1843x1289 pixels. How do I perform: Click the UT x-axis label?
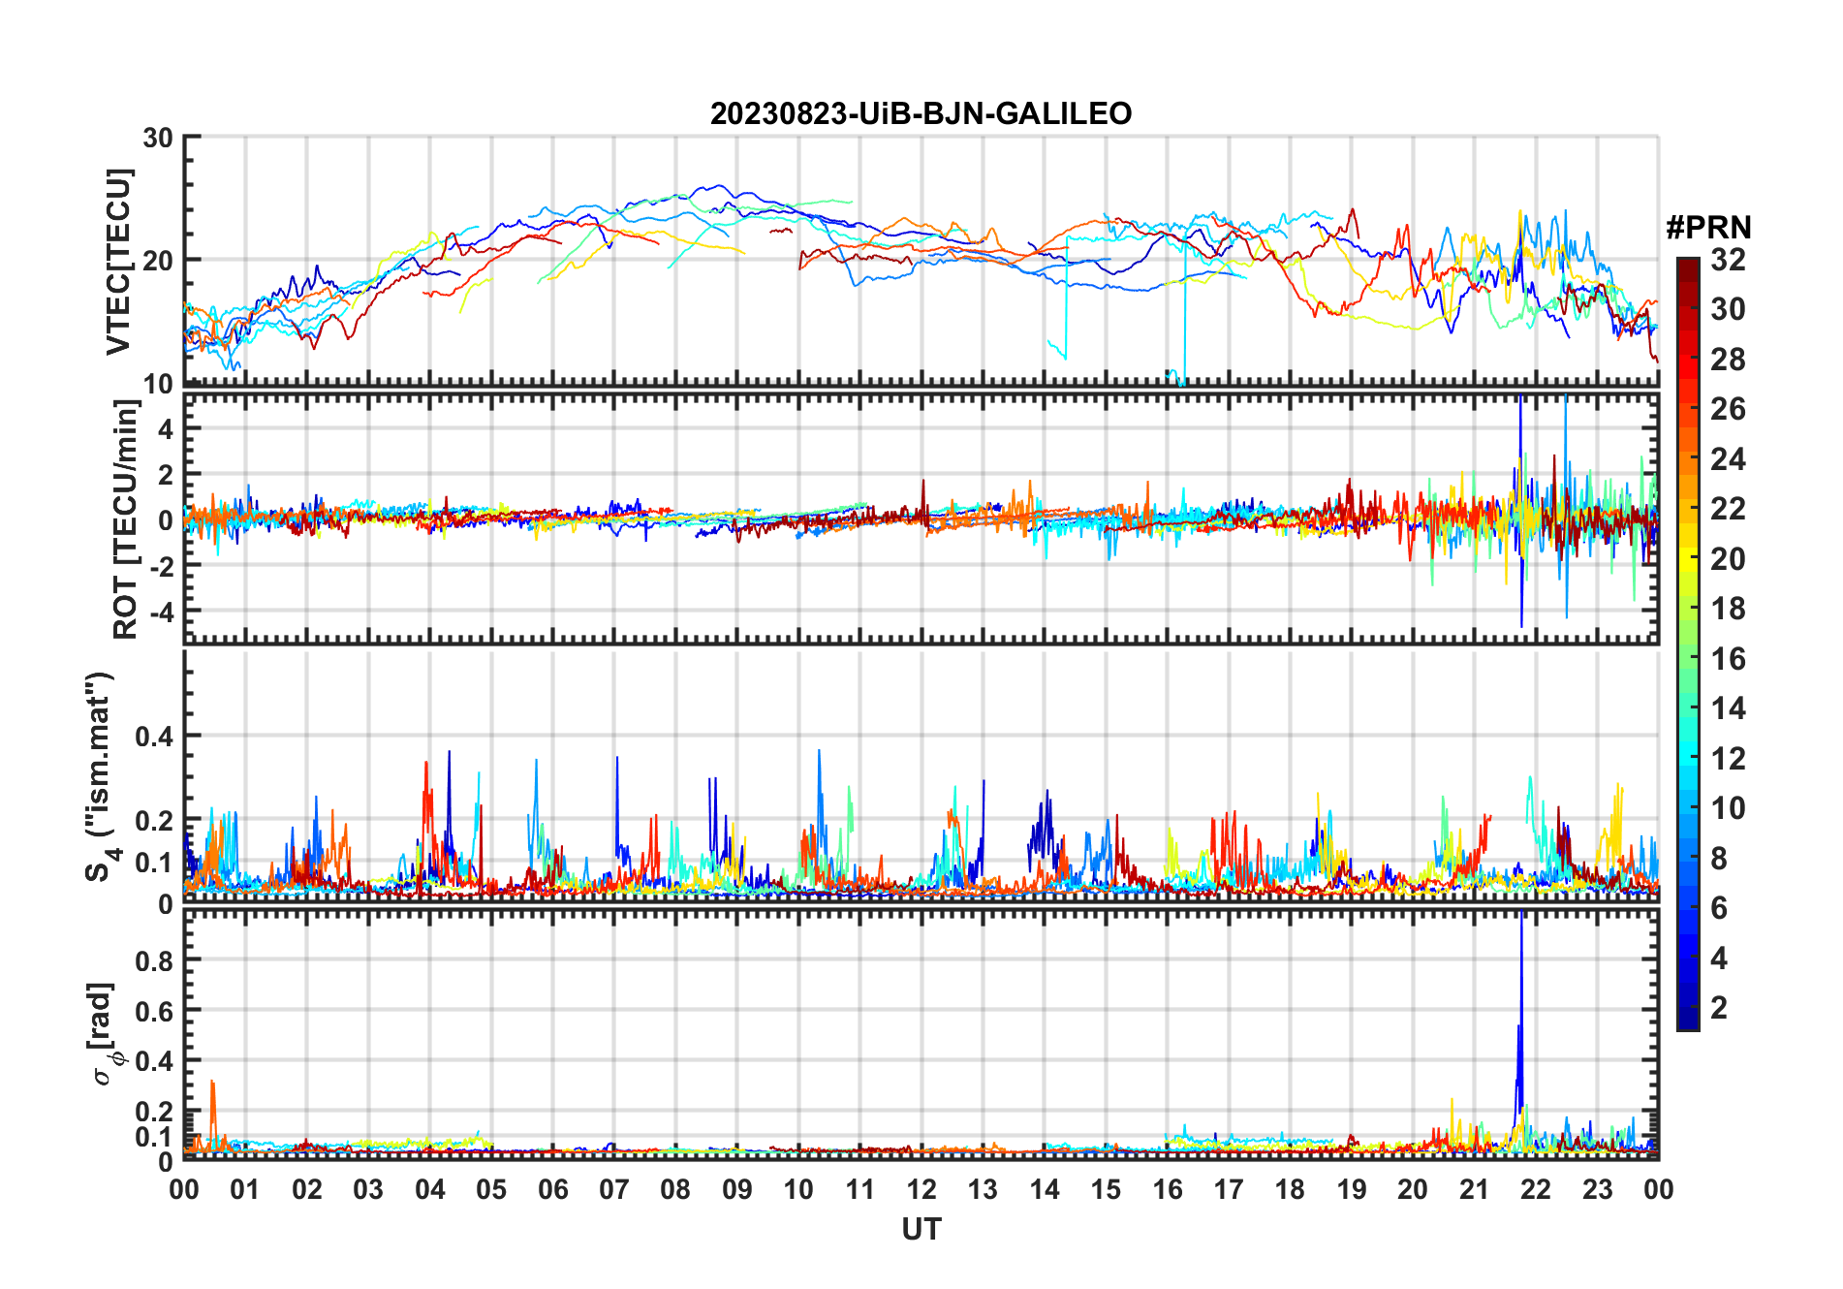921,1229
